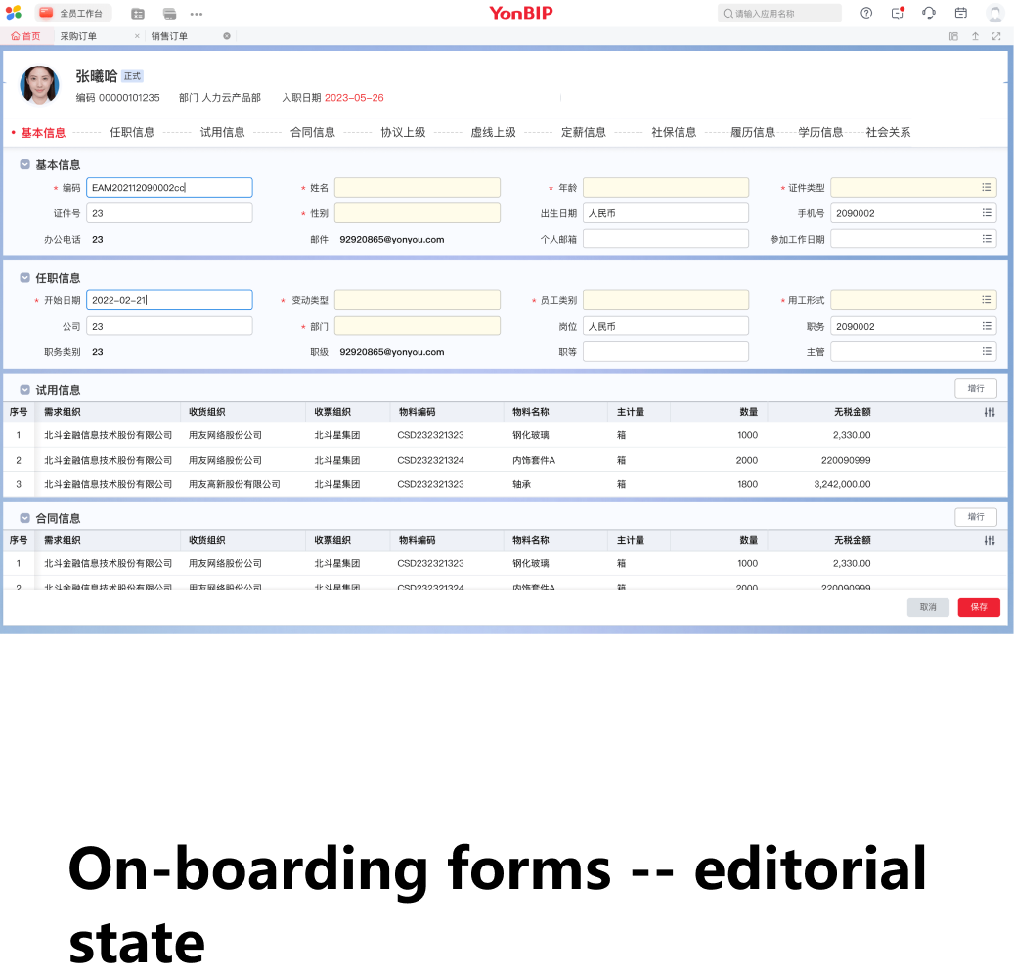Jump to 协议上级 anchor tab
Screen dimensions: 1014x977
(403, 133)
